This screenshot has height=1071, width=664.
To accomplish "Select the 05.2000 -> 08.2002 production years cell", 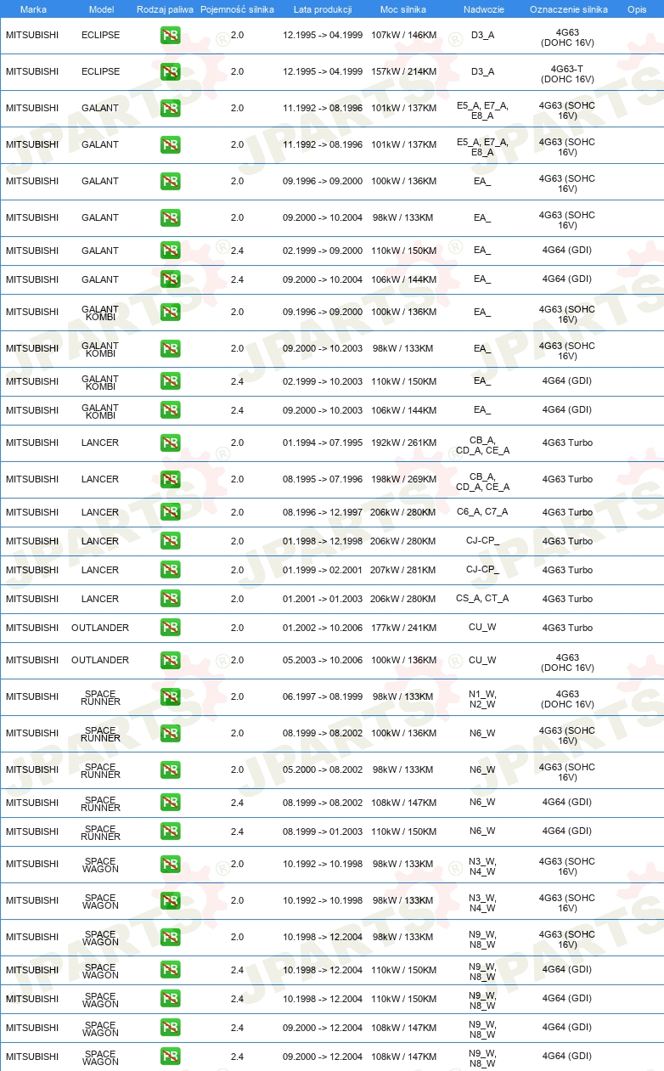I will coord(323,770).
